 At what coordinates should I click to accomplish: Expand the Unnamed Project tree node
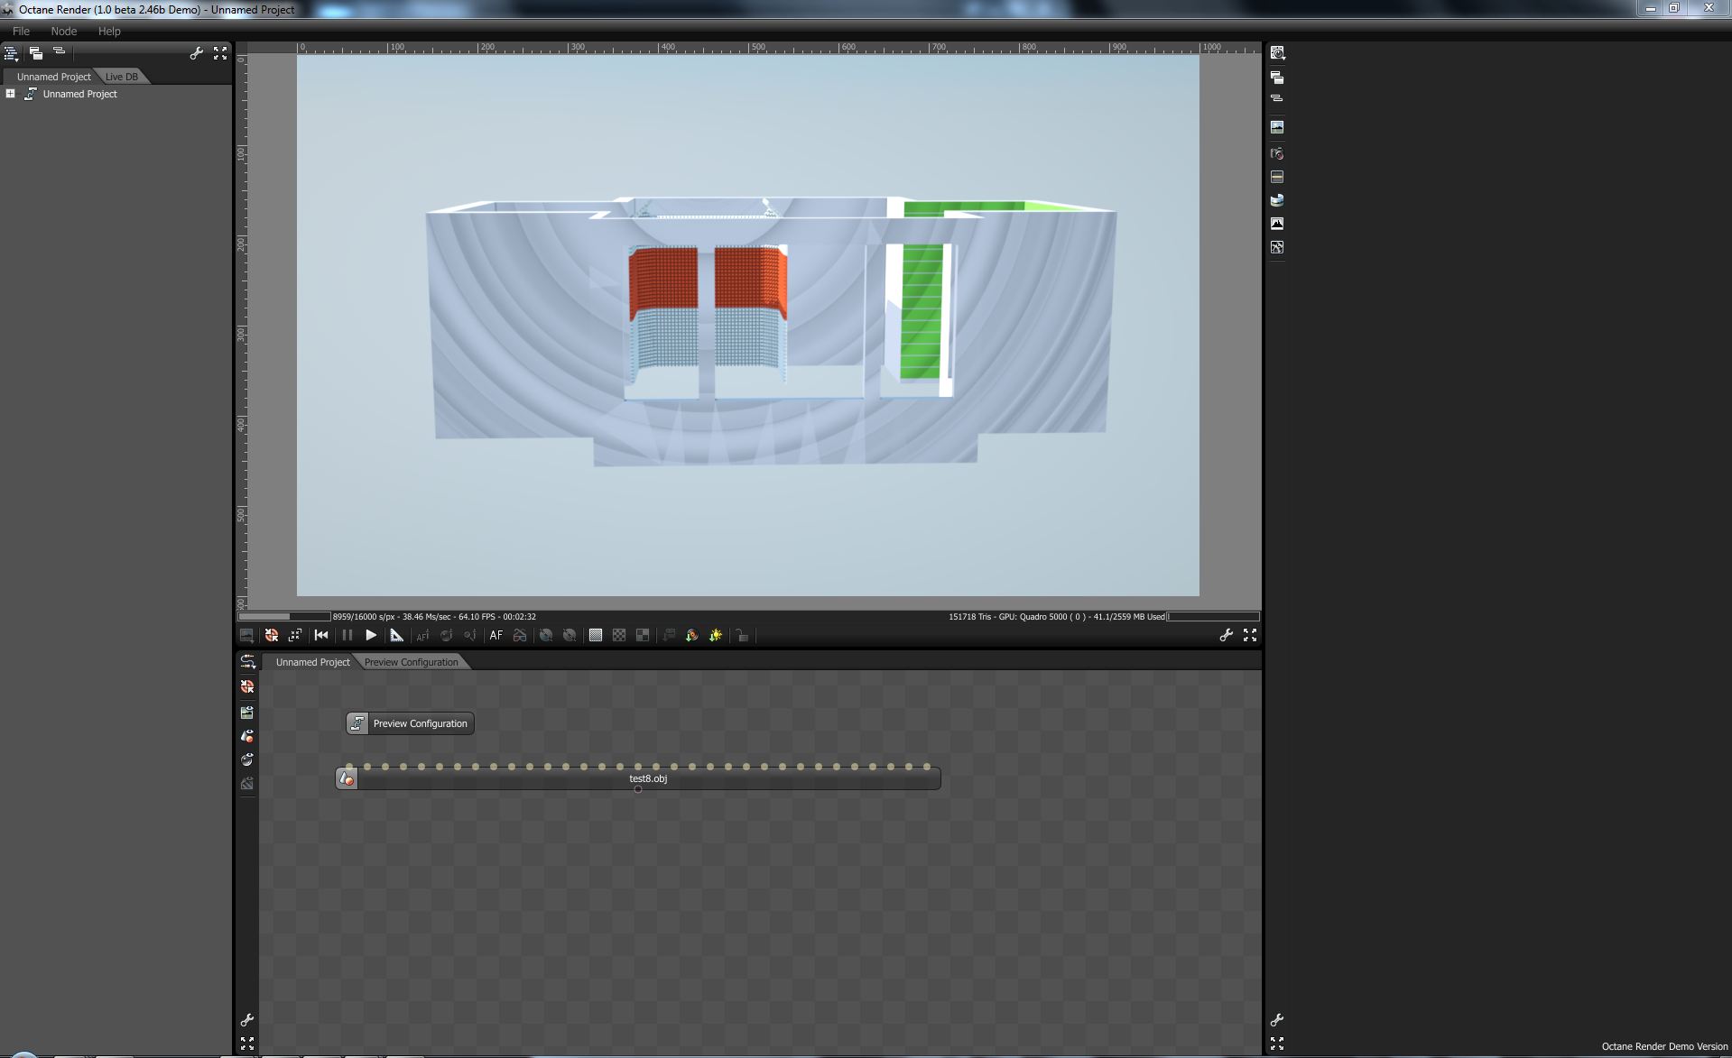(x=10, y=94)
